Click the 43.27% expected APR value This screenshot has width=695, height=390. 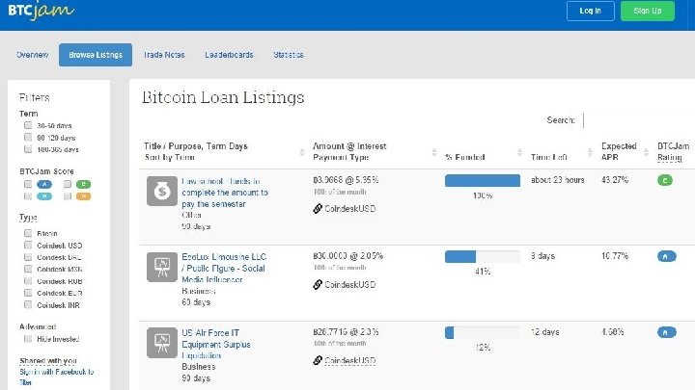pyautogui.click(x=615, y=180)
